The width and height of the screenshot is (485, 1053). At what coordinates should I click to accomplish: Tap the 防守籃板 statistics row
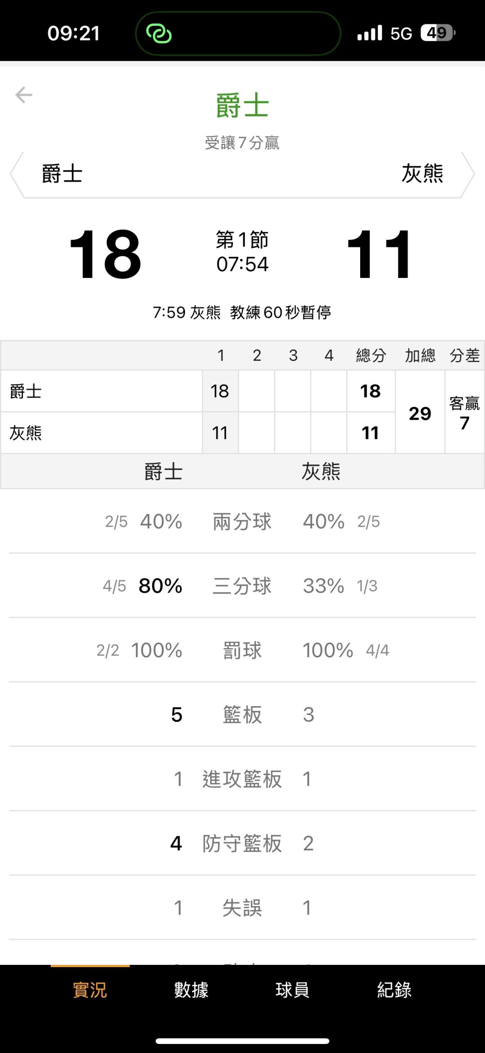[x=242, y=843]
